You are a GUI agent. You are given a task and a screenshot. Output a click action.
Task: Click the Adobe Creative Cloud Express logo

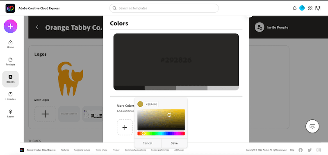coord(10,8)
